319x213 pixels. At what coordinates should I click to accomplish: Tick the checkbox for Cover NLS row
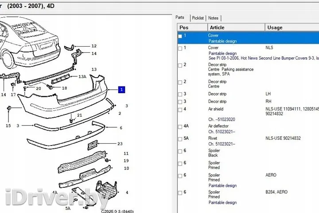(x=180, y=48)
